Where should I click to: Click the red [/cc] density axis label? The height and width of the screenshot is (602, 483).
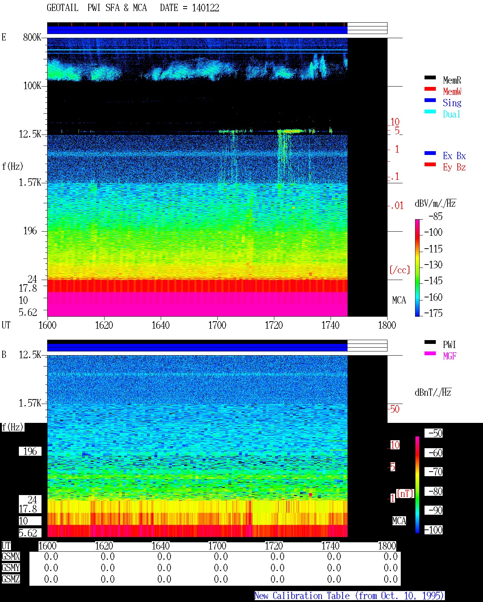click(400, 270)
